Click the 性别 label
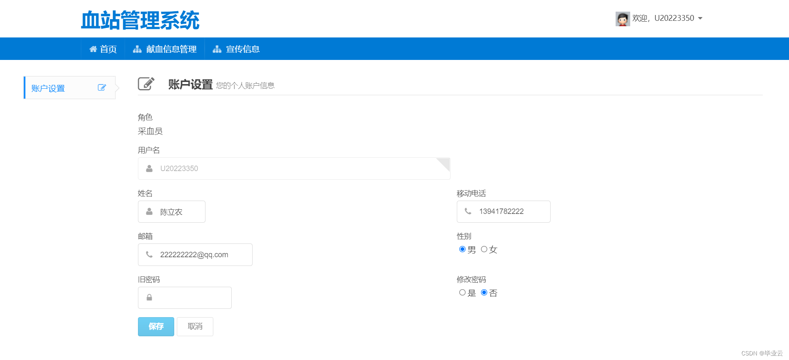The width and height of the screenshot is (789, 360). point(464,236)
